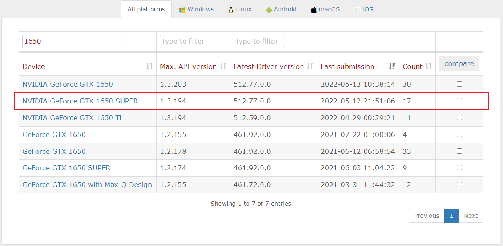The height and width of the screenshot is (246, 503).
Task: Sort by Count column arrows
Action: click(428, 66)
